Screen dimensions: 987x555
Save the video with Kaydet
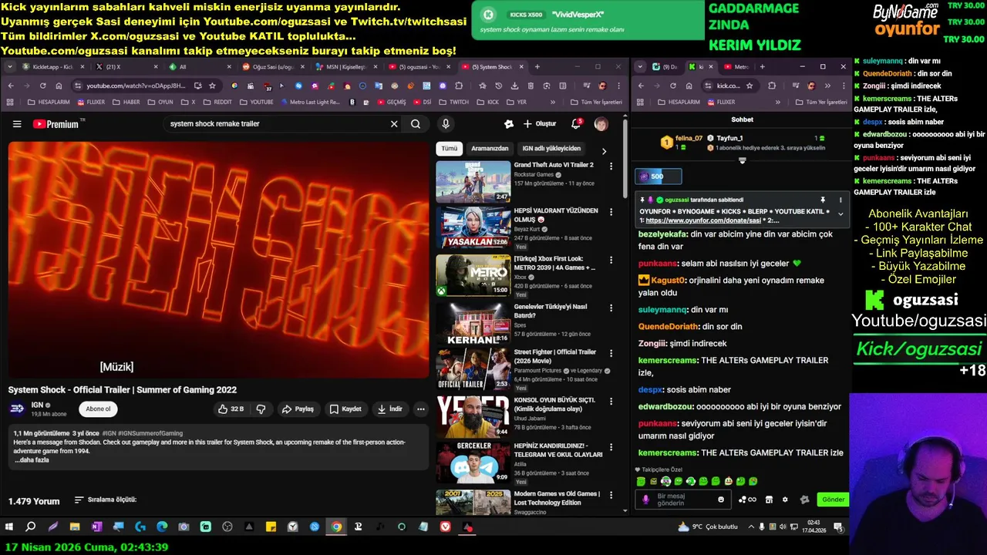coord(345,409)
